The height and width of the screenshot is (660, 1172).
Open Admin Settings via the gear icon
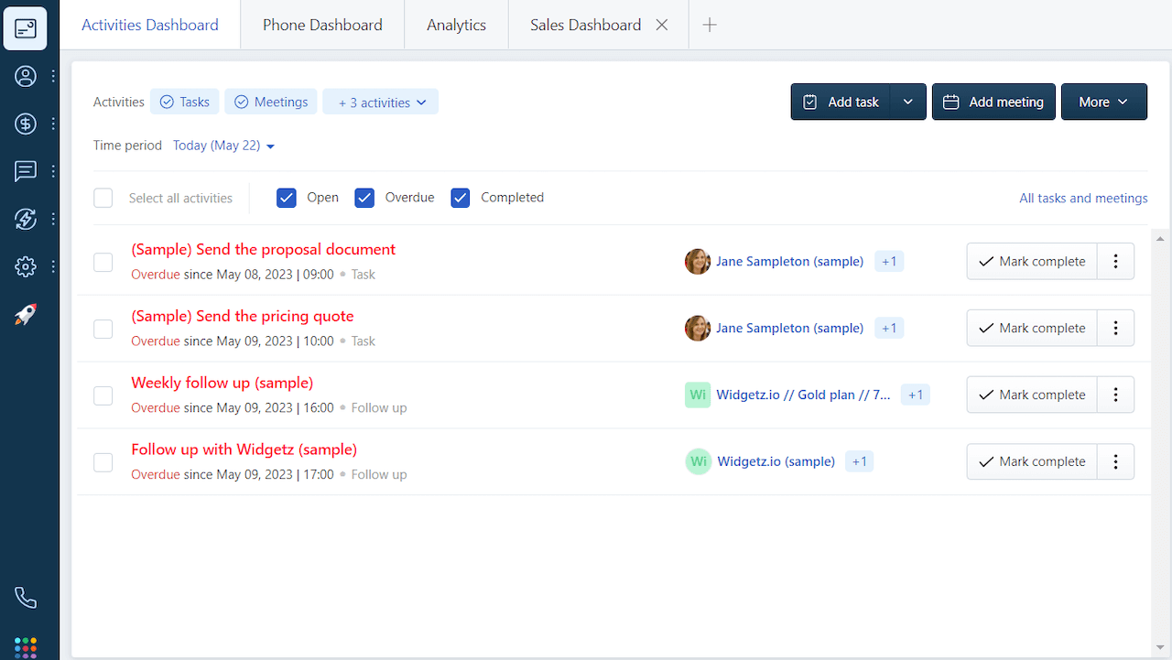(x=25, y=266)
